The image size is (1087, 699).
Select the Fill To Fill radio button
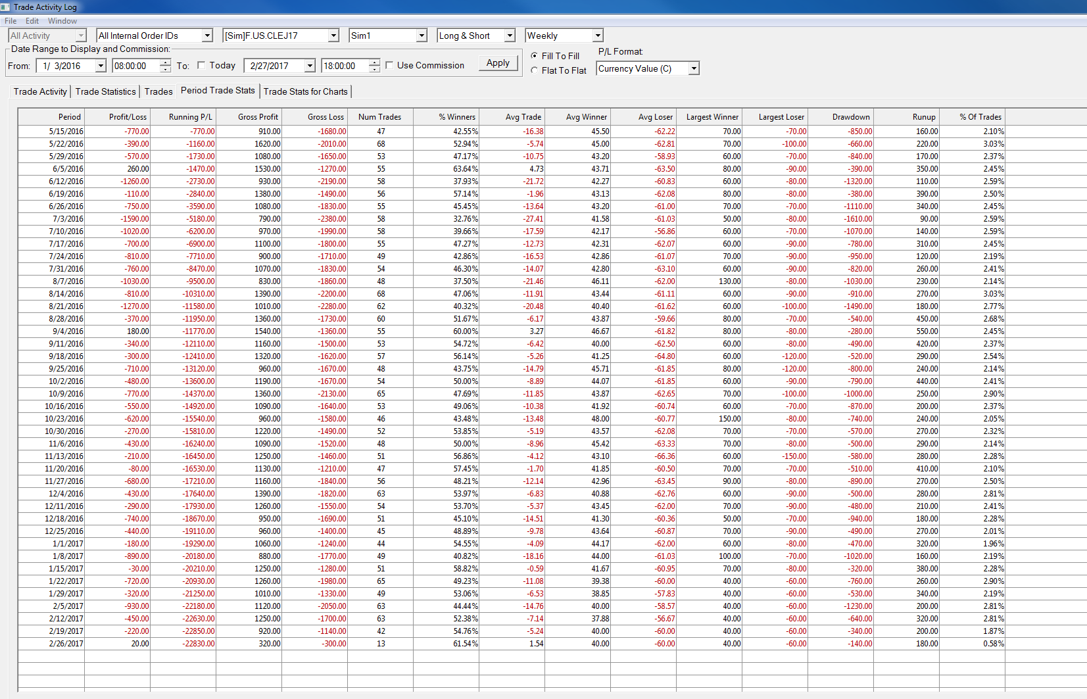click(534, 56)
